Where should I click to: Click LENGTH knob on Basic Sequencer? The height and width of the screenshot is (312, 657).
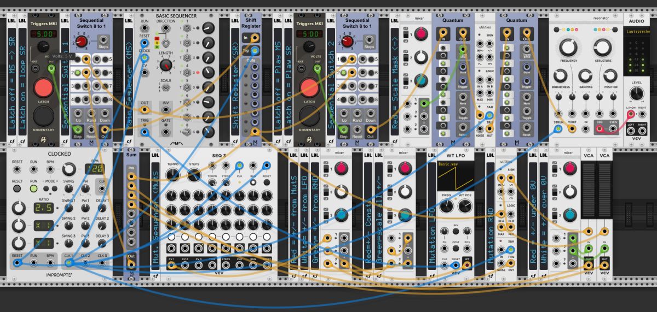click(166, 65)
